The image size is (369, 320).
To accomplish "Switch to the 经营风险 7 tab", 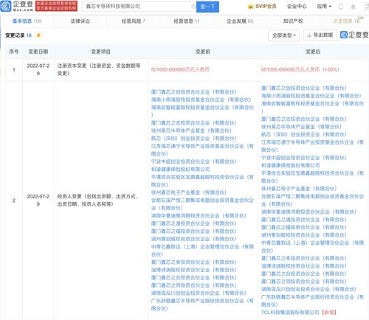I will pyautogui.click(x=134, y=21).
